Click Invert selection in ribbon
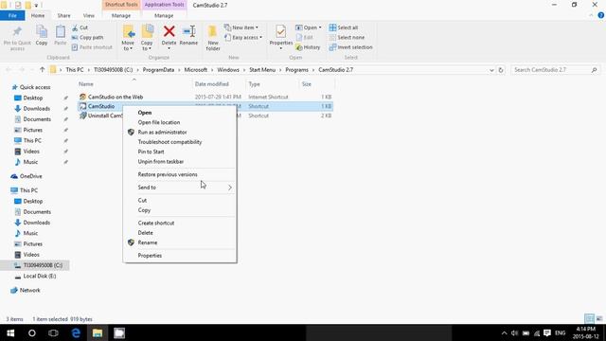Image resolution: width=606 pixels, height=341 pixels. point(351,47)
